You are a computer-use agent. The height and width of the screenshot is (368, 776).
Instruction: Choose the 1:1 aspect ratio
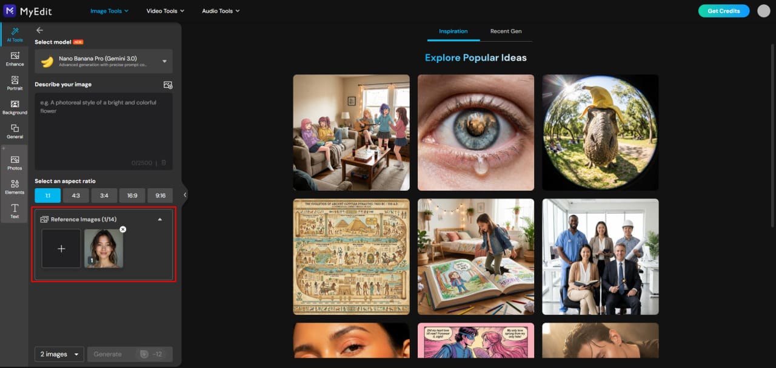47,195
